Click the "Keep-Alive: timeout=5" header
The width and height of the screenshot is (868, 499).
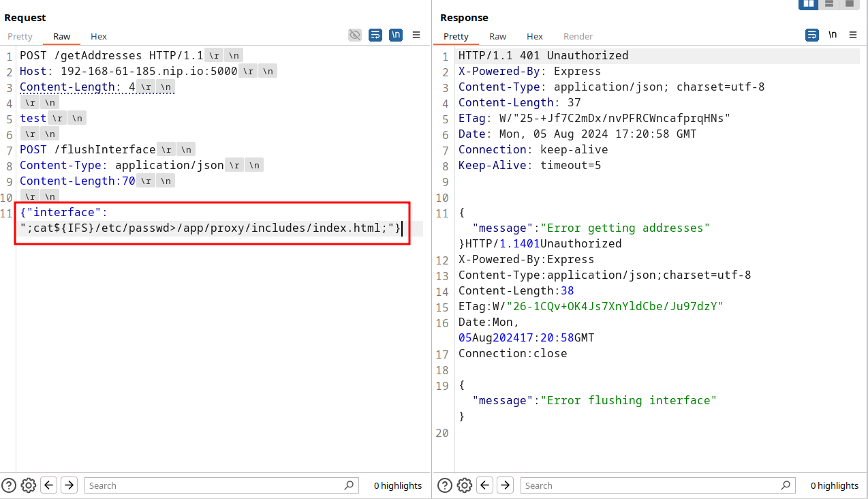[530, 165]
